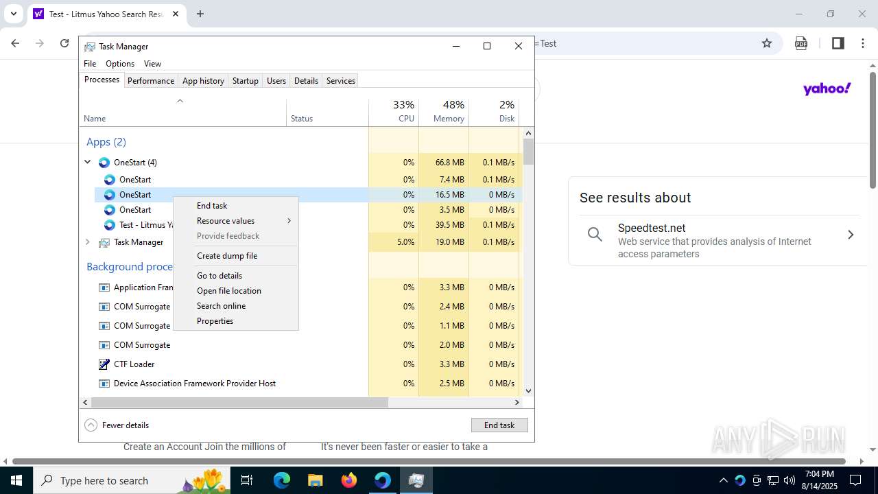Open File Explorer from the taskbar
The image size is (878, 494).
tap(315, 480)
